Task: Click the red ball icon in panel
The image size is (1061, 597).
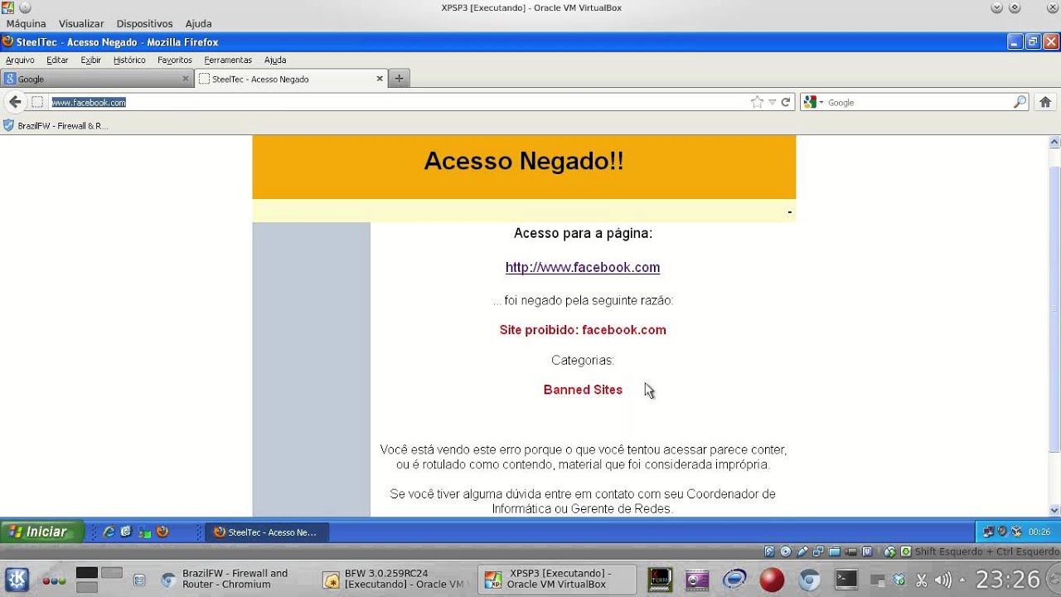Action: click(x=772, y=580)
